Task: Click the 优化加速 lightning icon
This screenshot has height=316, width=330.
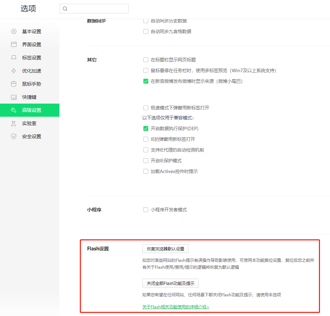Action: tap(13, 70)
